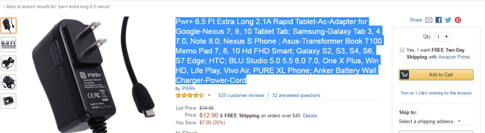The height and width of the screenshot is (133, 485).
Task: Expand the star rating breakdown arrow
Action: (x=209, y=96)
